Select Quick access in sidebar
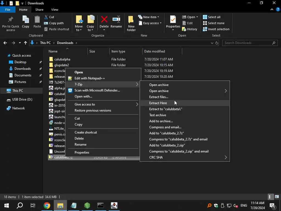 21,55
